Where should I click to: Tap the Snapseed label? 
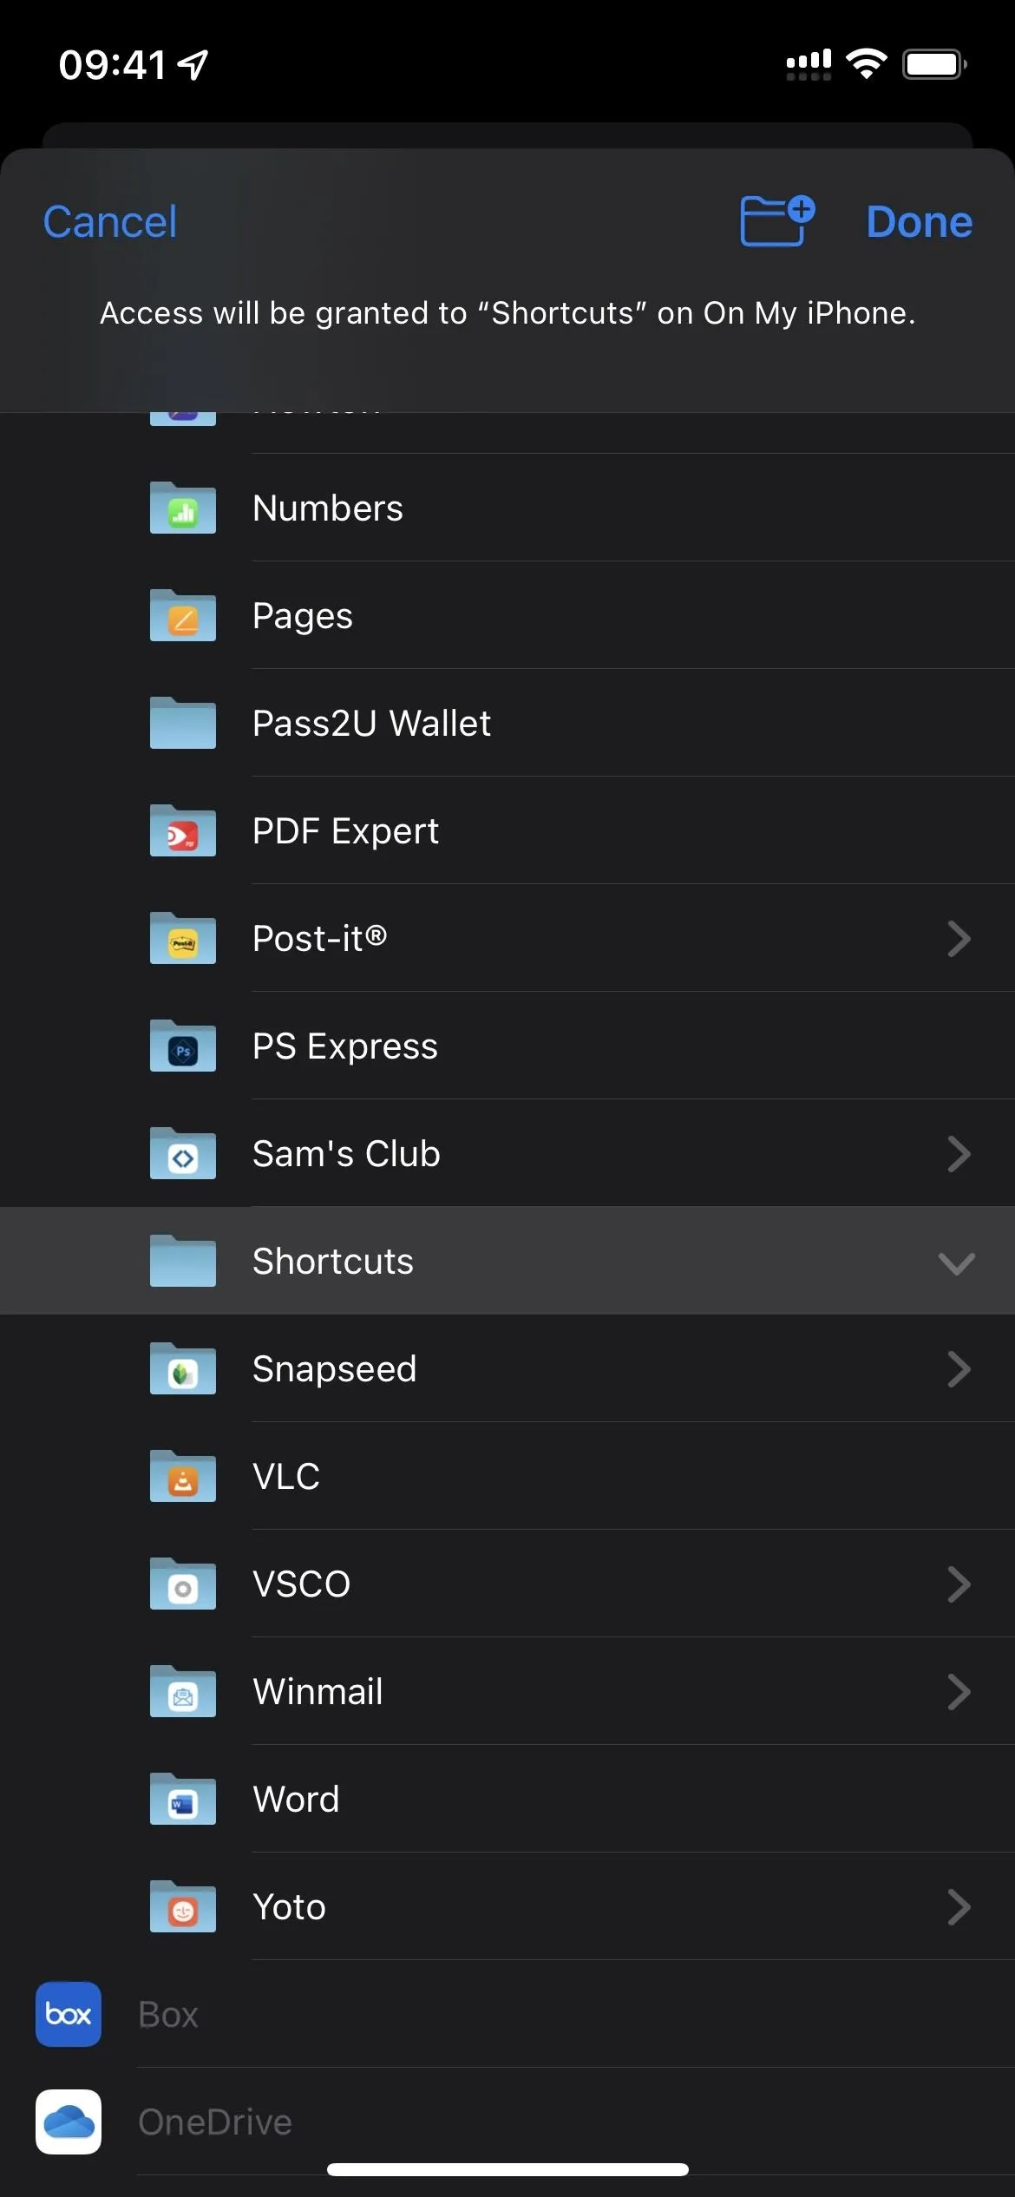335,1370
